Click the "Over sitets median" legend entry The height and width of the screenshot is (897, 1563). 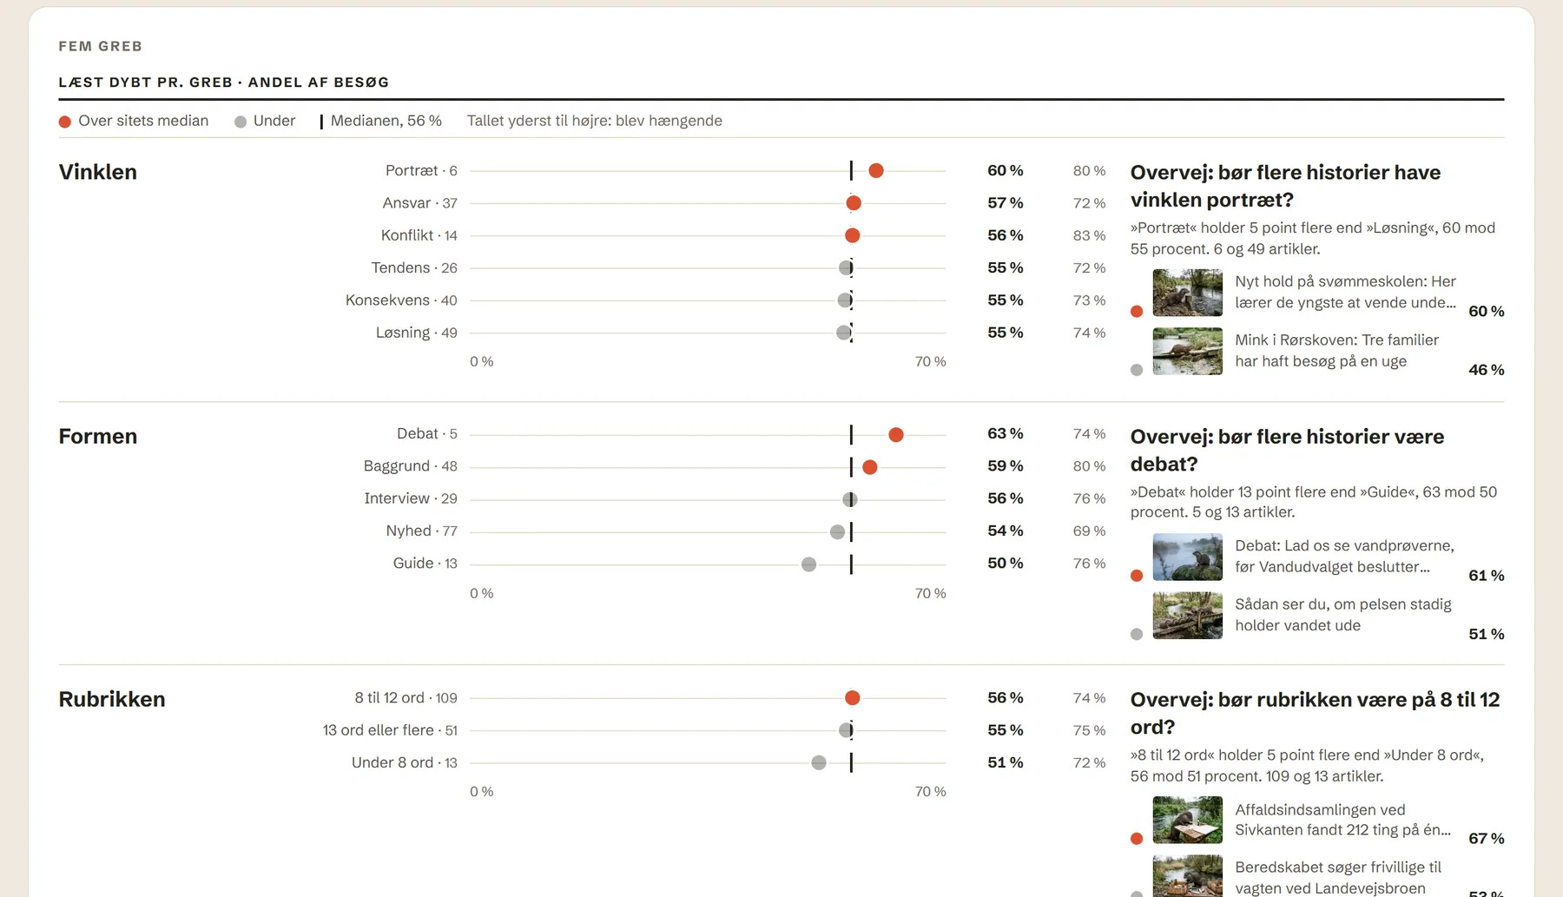pyautogui.click(x=134, y=121)
